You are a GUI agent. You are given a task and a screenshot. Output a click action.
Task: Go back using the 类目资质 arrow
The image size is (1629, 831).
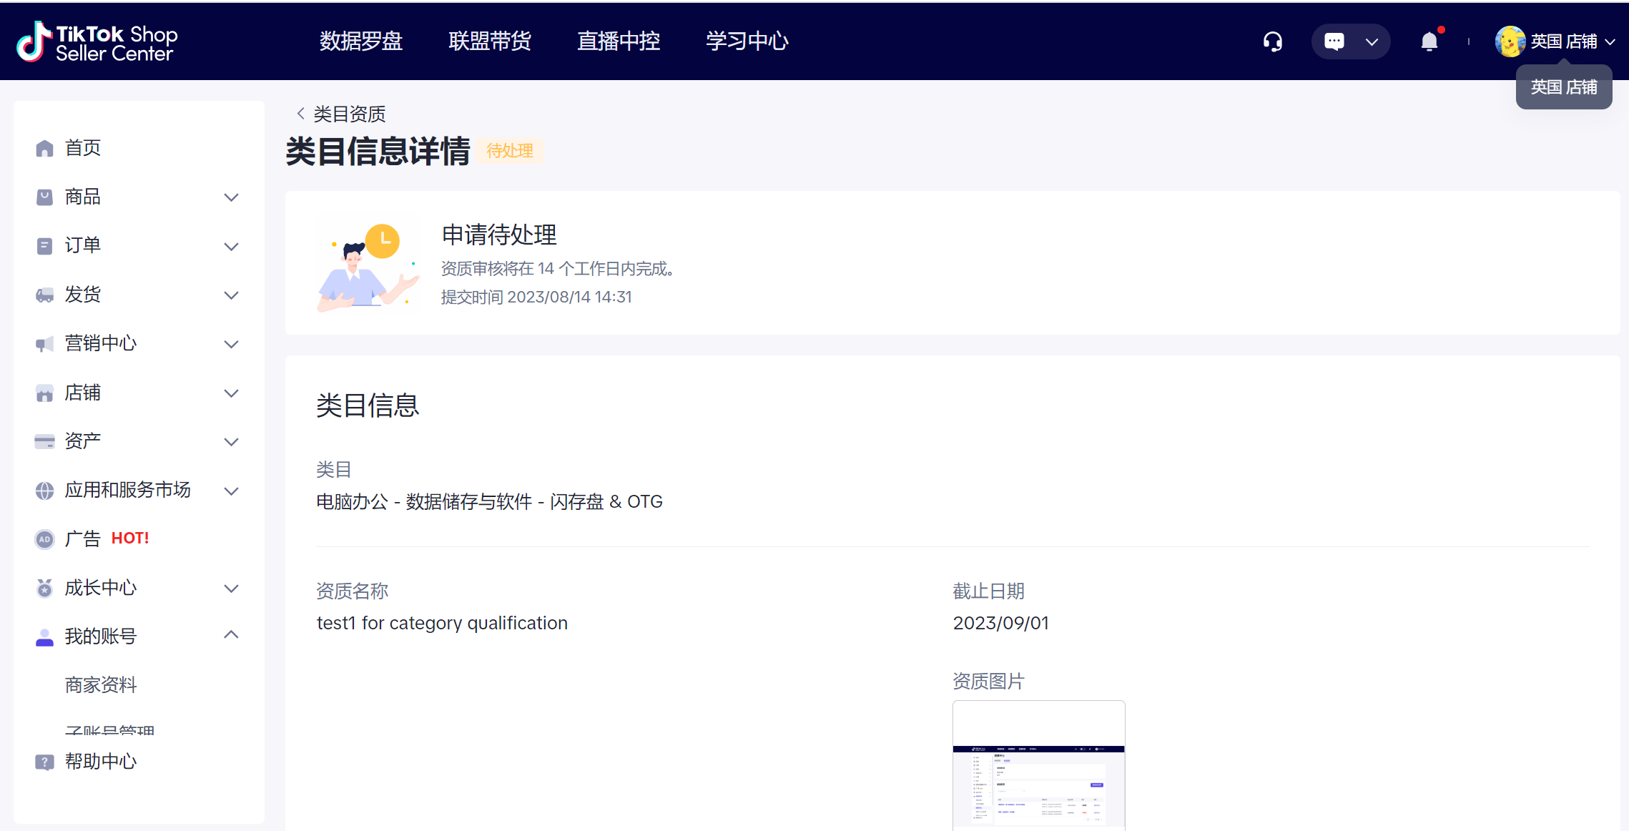pos(301,114)
